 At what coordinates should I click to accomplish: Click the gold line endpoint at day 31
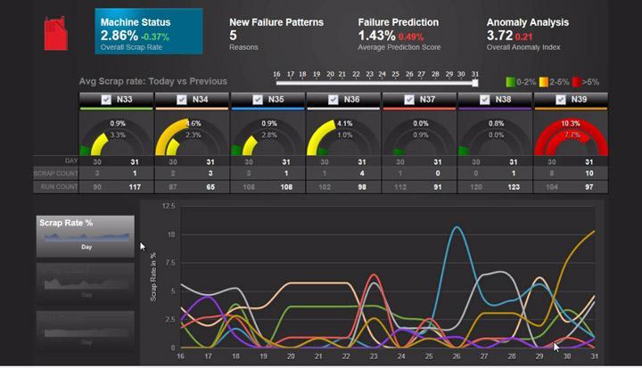[x=594, y=232]
